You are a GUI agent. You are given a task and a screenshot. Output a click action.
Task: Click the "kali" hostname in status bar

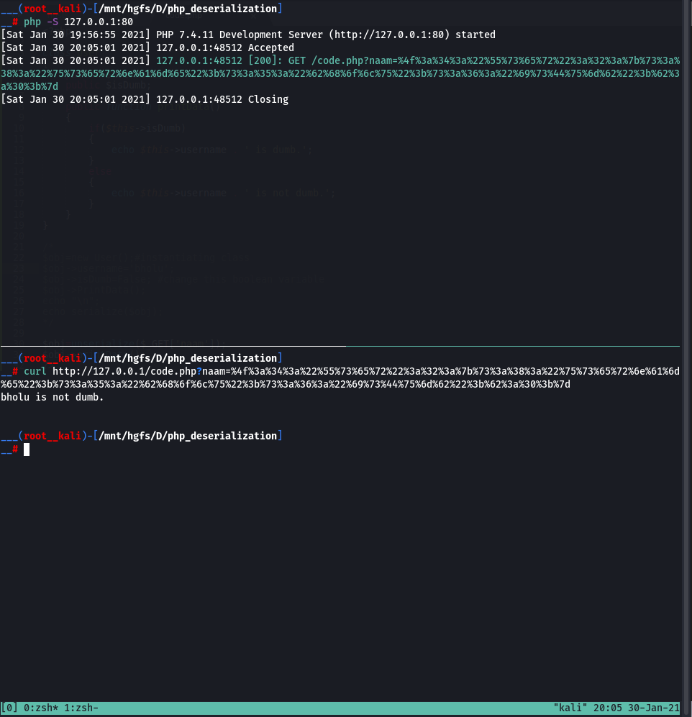tap(571, 708)
